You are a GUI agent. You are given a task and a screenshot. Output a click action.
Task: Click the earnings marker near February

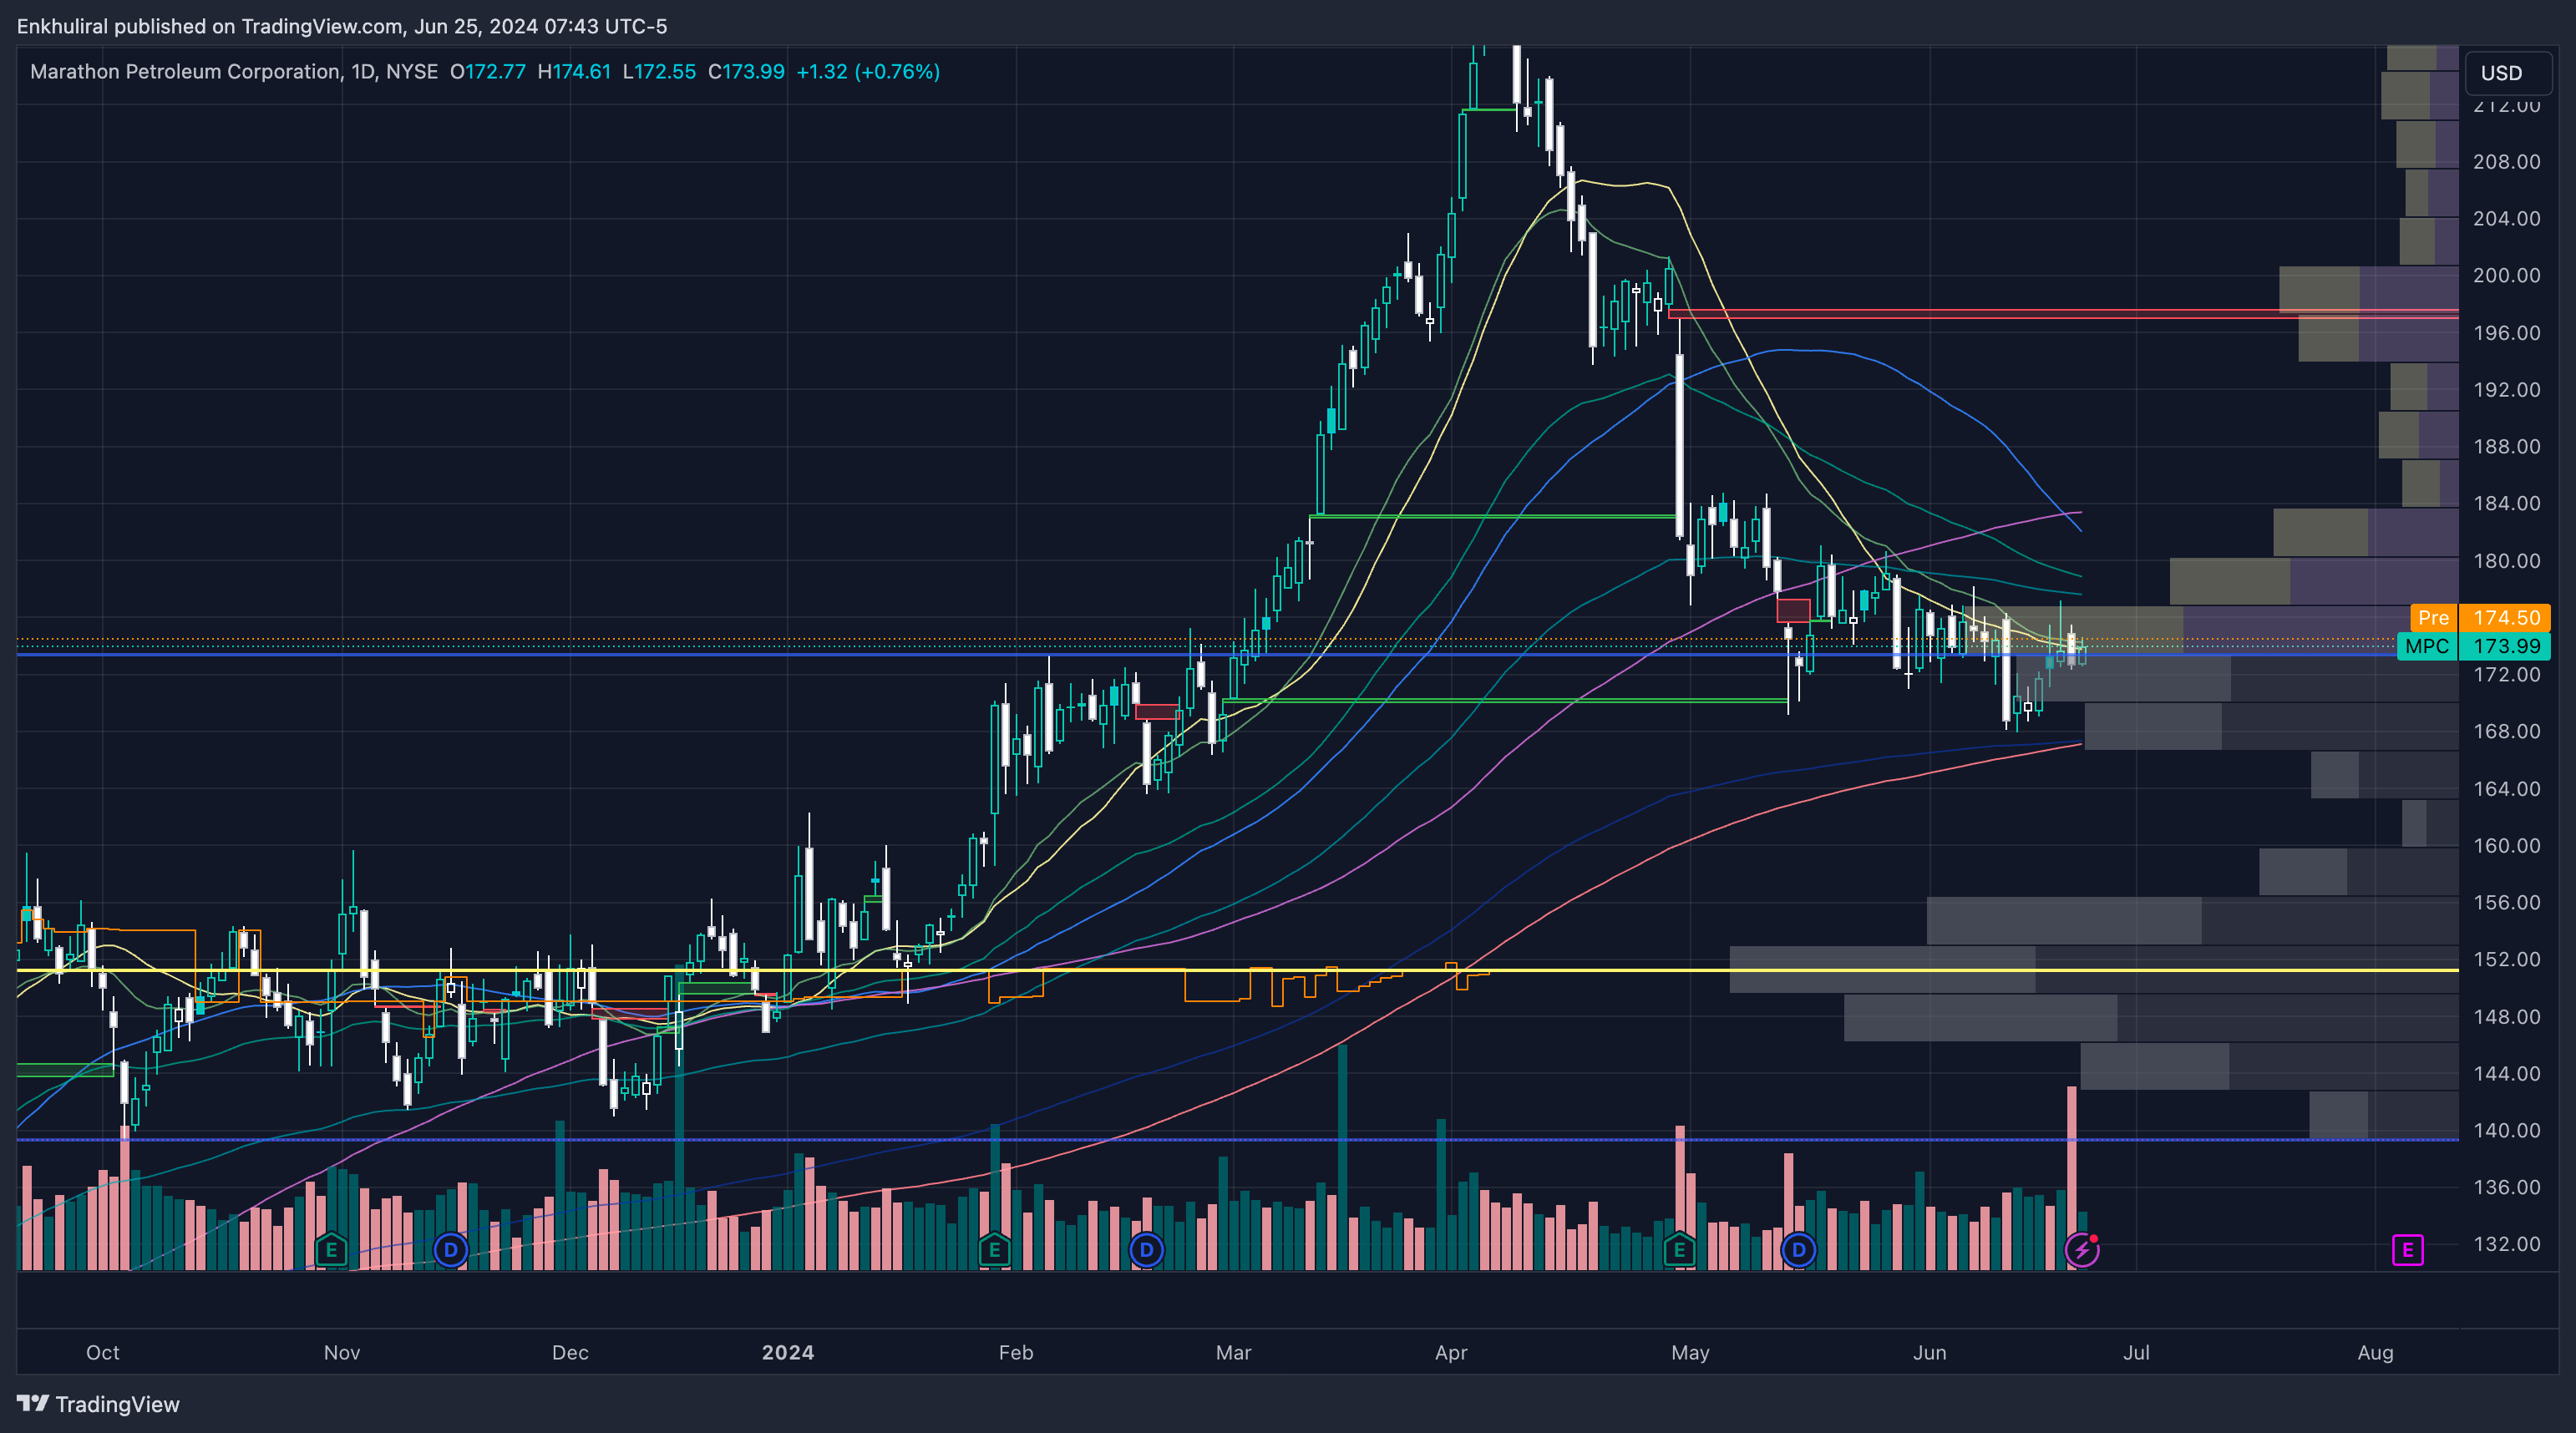point(994,1249)
